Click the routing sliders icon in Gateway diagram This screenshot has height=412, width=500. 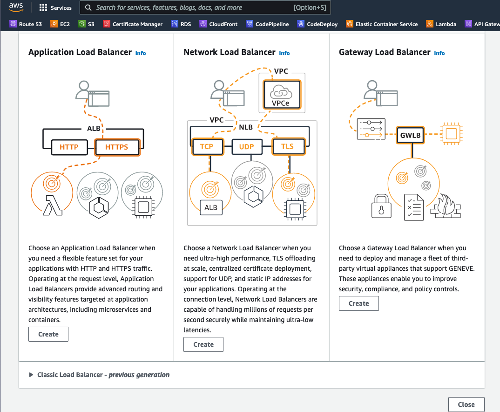point(371,129)
